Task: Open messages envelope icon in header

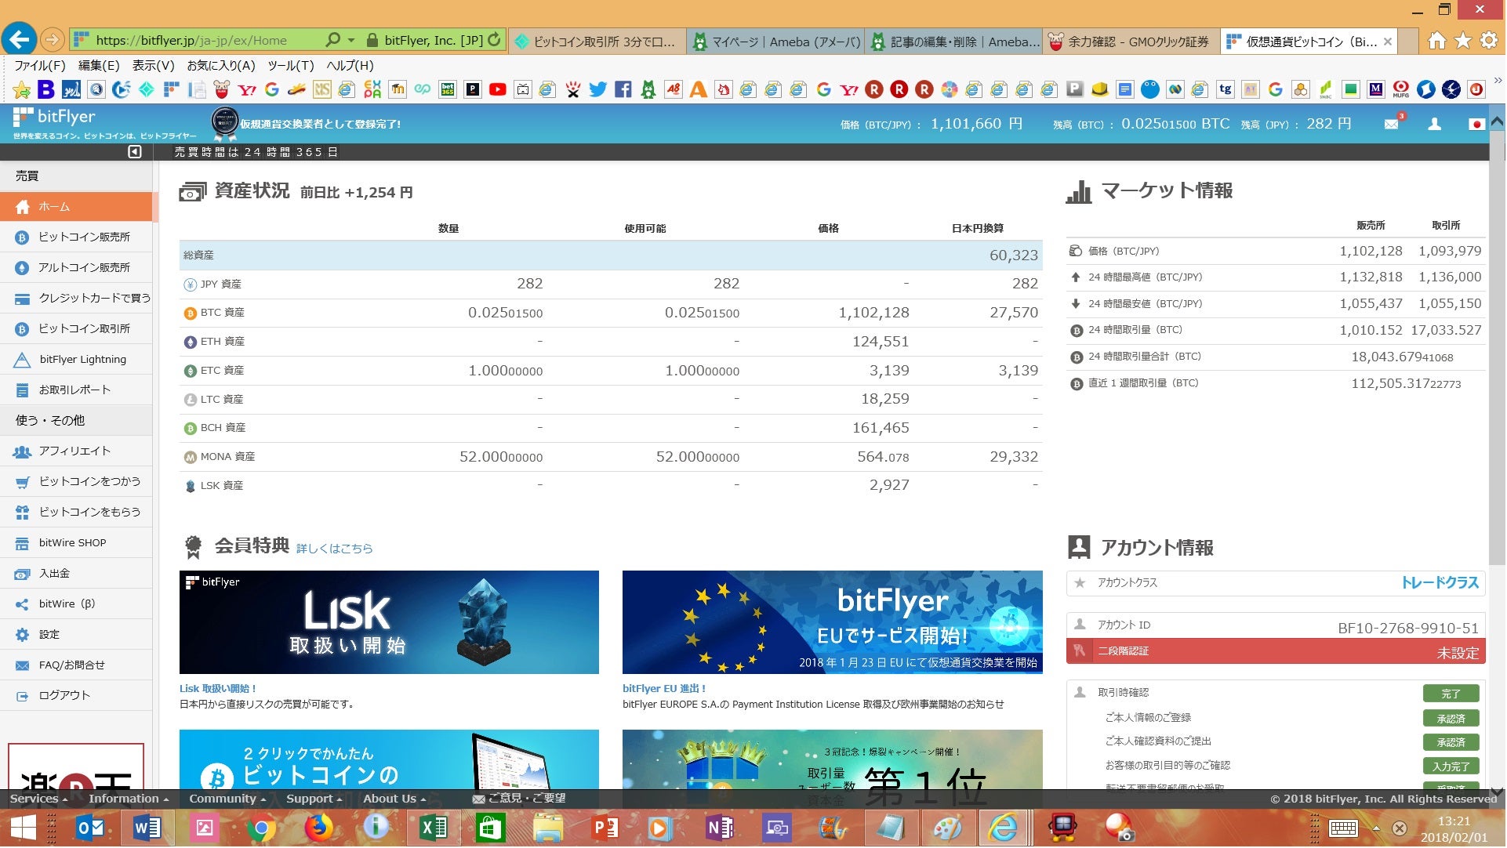Action: [1392, 124]
